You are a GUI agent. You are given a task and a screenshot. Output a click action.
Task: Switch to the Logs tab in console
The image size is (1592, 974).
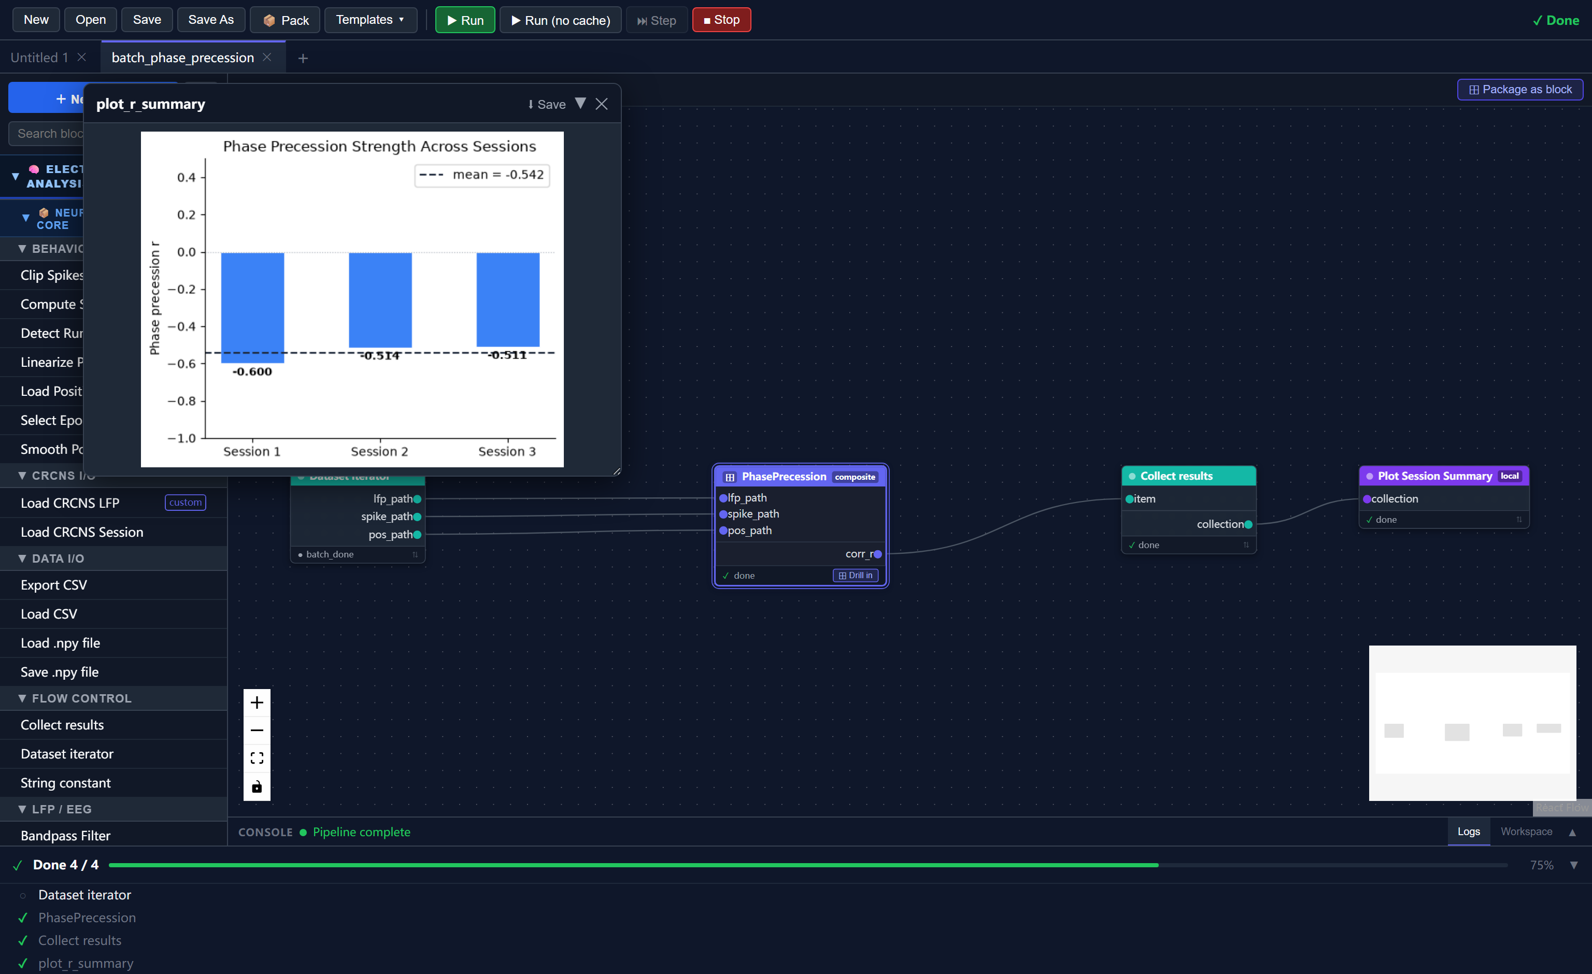coord(1468,831)
